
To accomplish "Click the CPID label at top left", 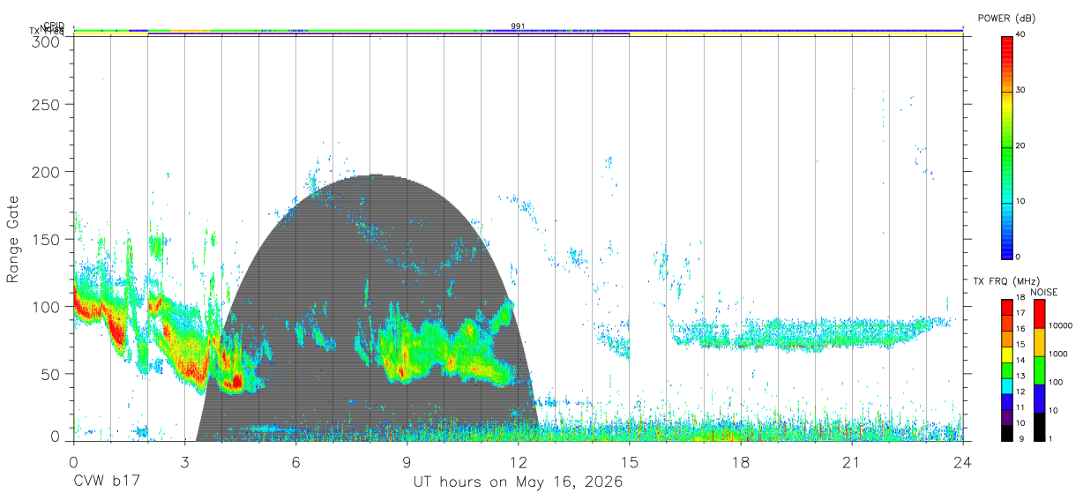I will pyautogui.click(x=54, y=26).
